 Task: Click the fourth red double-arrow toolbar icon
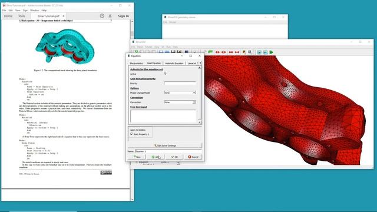pos(237,52)
